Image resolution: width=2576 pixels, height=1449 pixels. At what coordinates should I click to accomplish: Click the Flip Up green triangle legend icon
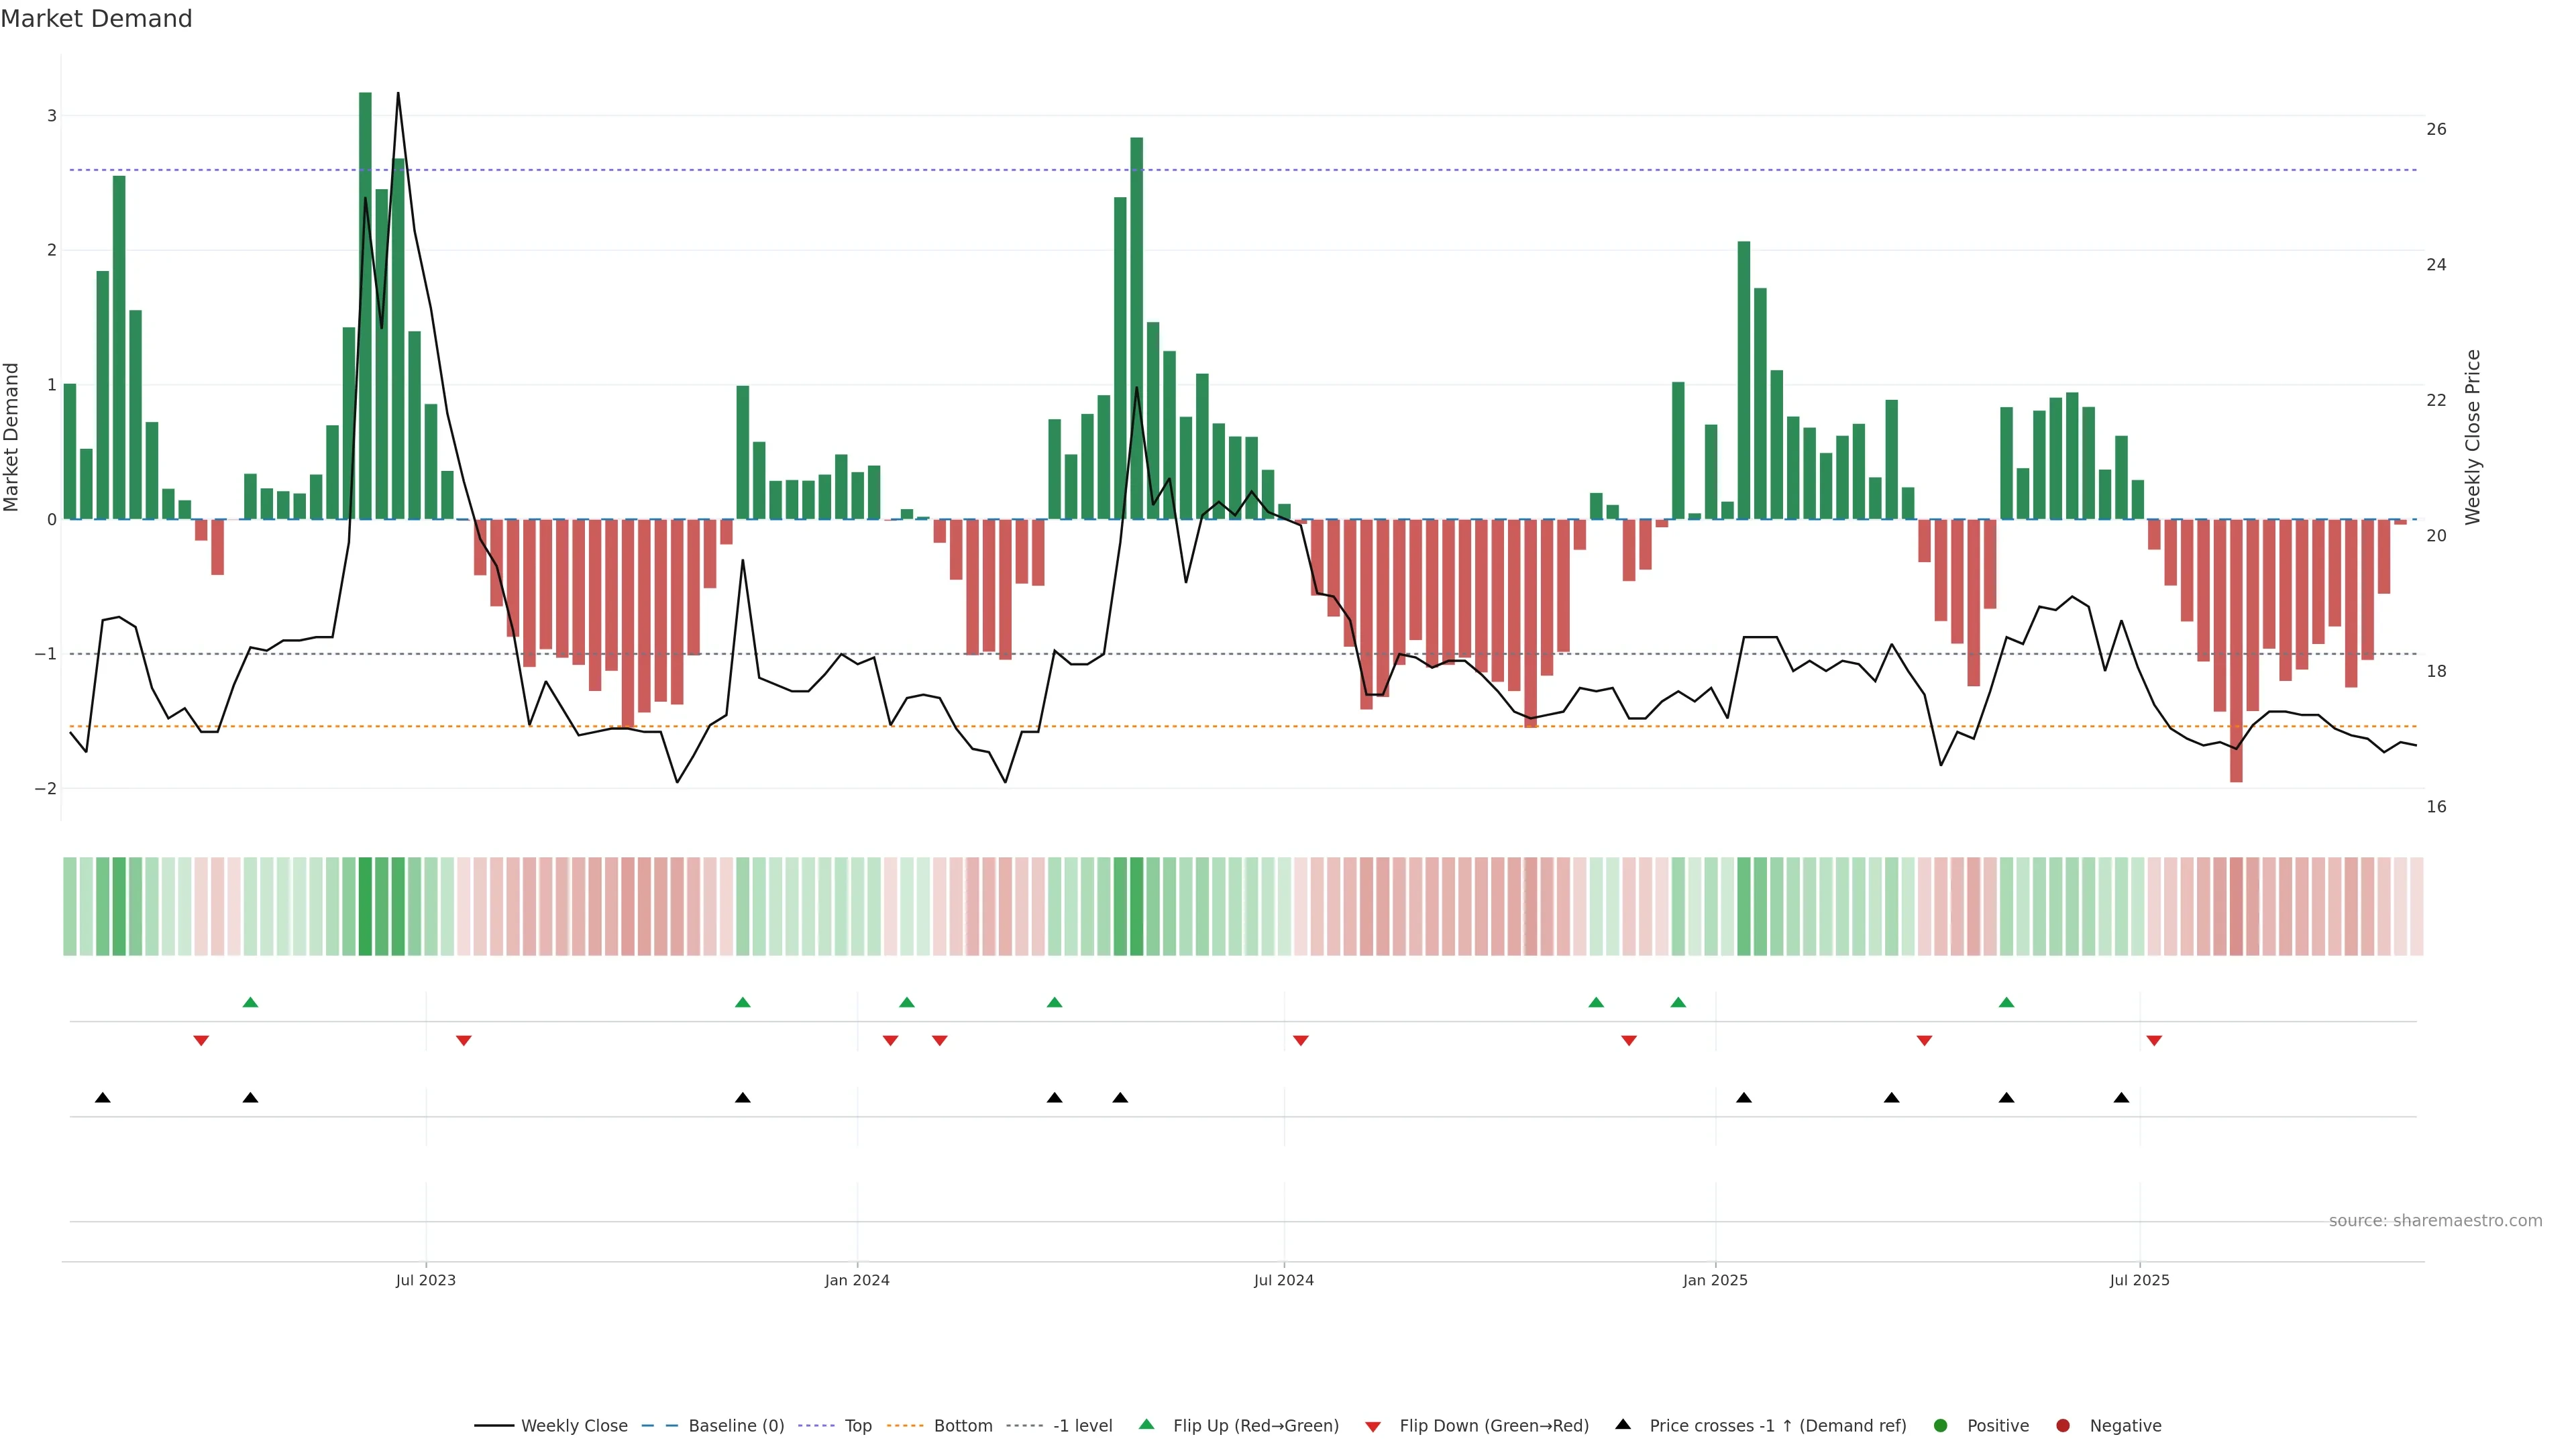(1146, 1424)
